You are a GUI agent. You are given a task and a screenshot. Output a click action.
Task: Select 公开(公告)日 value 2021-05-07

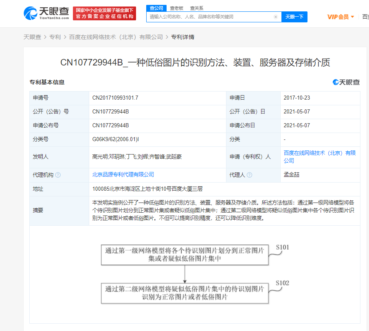pyautogui.click(x=297, y=111)
